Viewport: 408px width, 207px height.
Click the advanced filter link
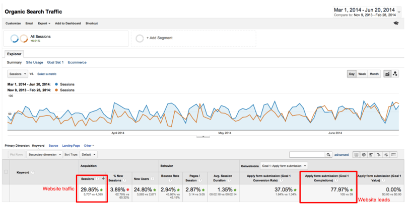pyautogui.click(x=342, y=155)
